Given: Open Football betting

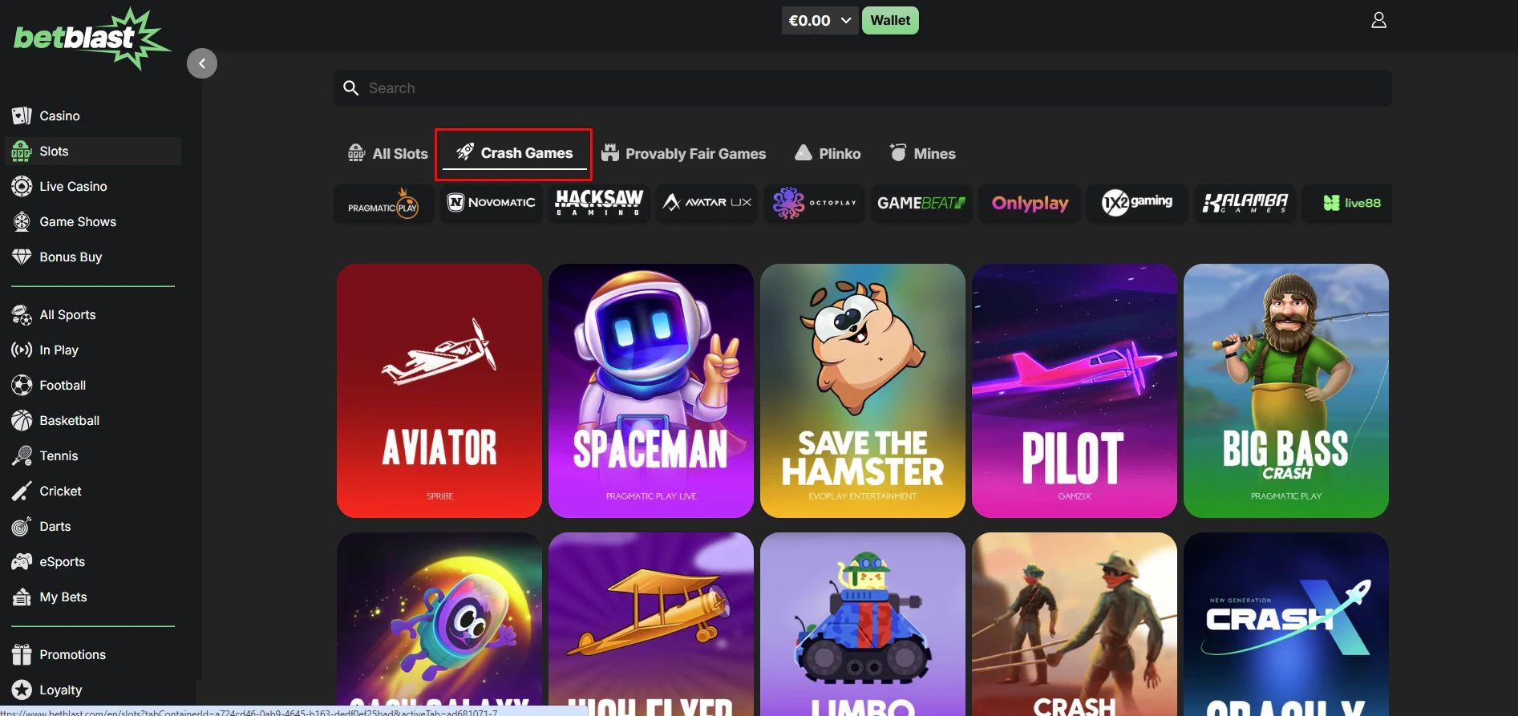Looking at the screenshot, I should coord(93,385).
